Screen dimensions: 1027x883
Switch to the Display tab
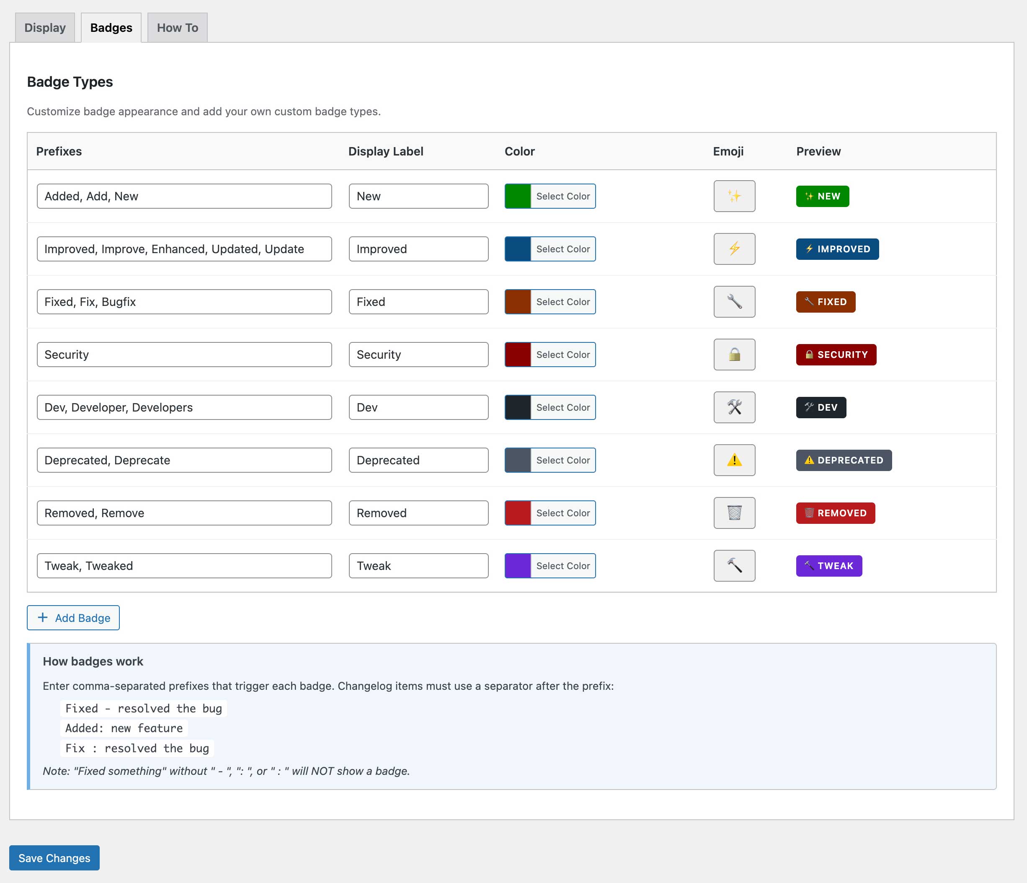pos(45,28)
